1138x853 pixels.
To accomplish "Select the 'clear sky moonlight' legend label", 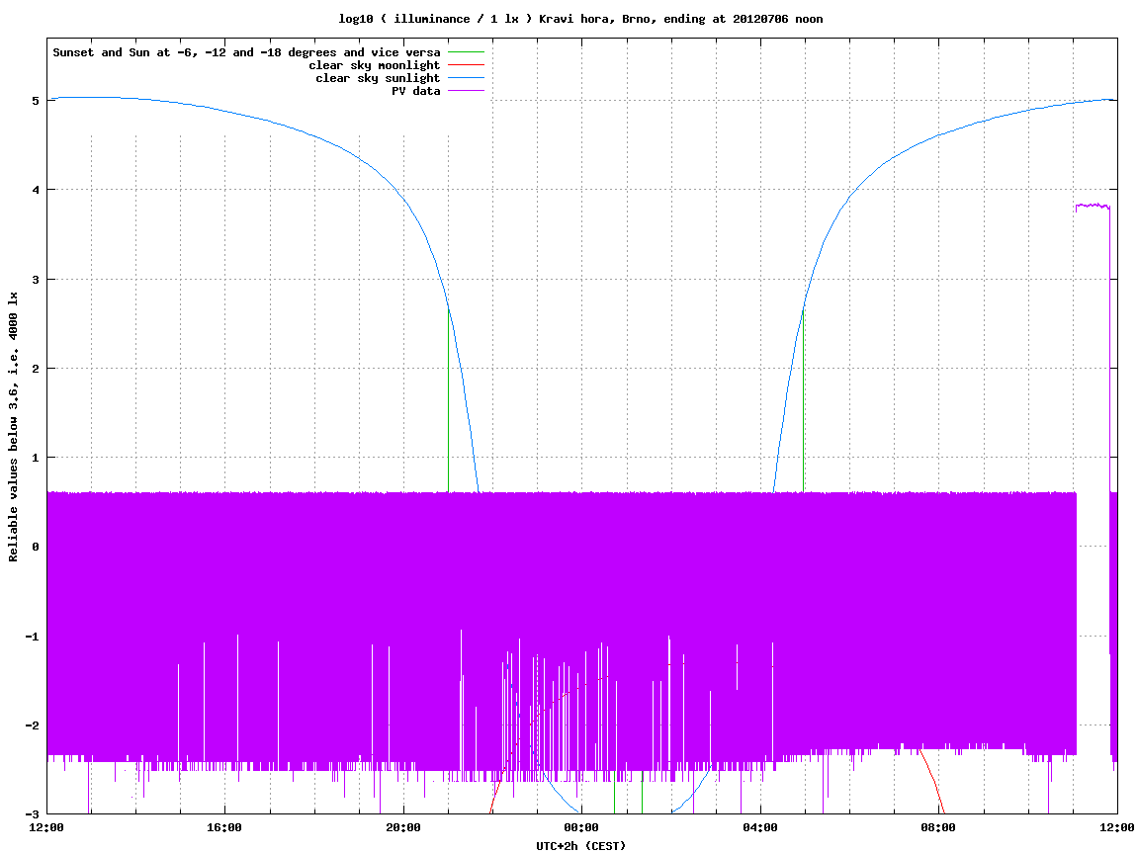I will pos(374,65).
